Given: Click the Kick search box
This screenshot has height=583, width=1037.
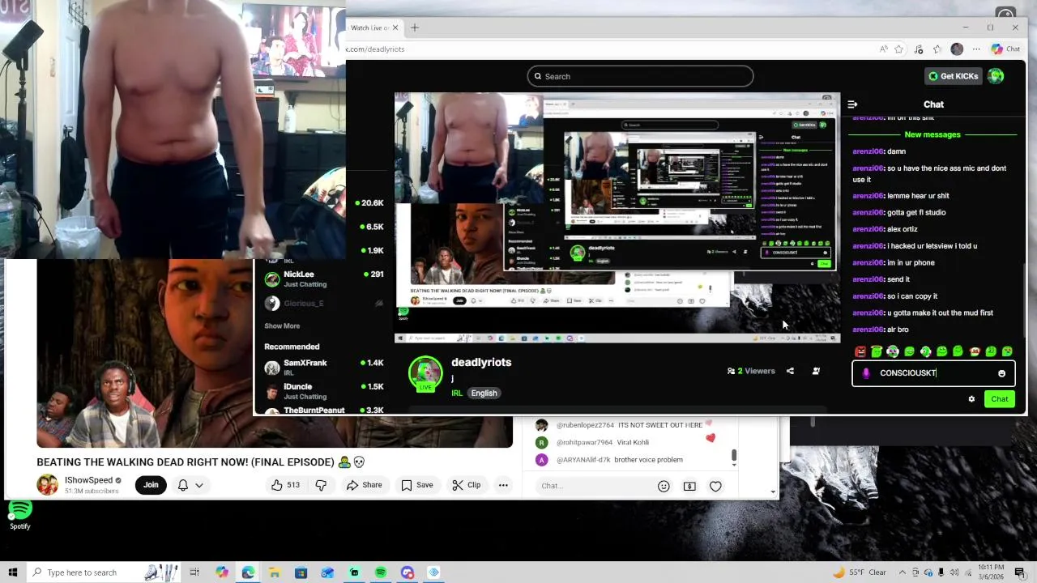Looking at the screenshot, I should pyautogui.click(x=640, y=76).
